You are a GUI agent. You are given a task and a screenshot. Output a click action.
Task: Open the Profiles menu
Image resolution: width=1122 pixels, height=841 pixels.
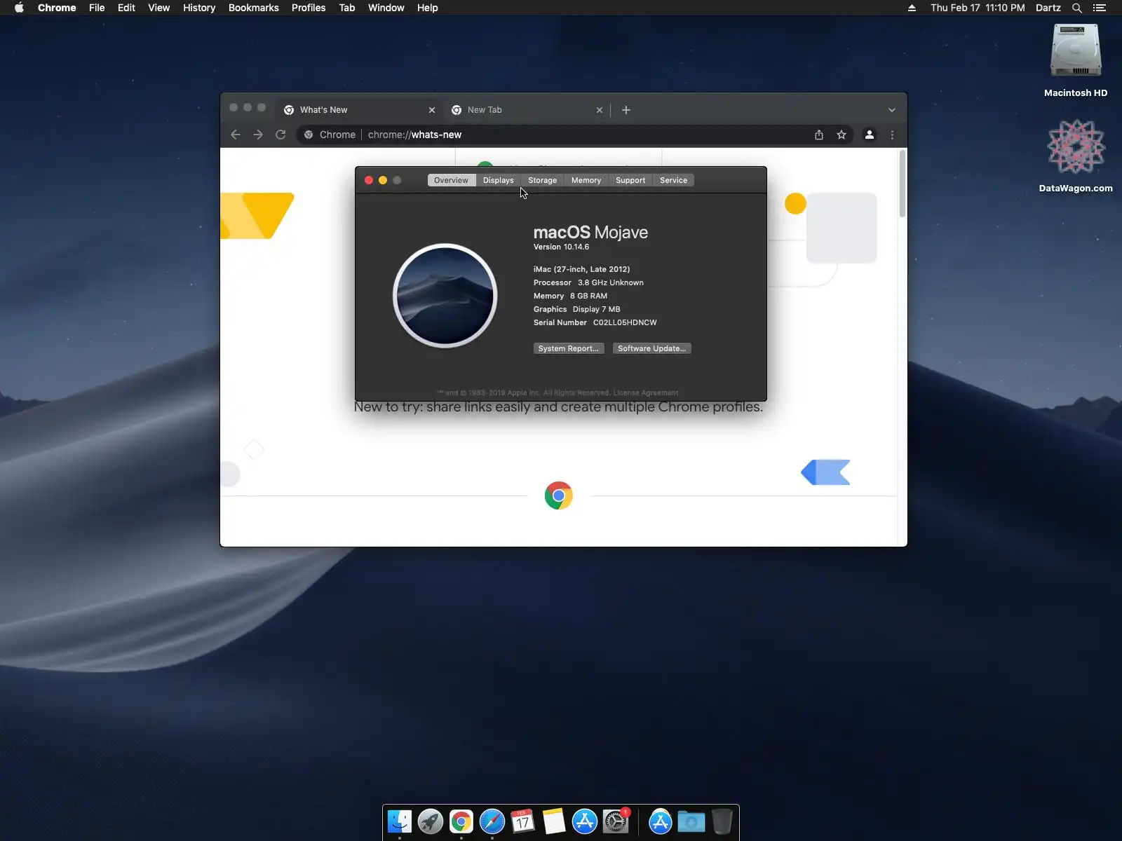click(309, 8)
